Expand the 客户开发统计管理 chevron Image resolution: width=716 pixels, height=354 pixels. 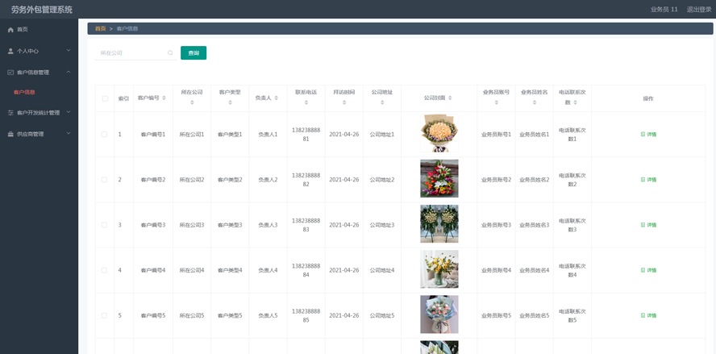(x=69, y=112)
